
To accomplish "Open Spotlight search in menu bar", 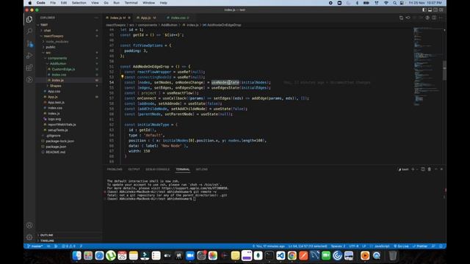I will pos(395,3).
